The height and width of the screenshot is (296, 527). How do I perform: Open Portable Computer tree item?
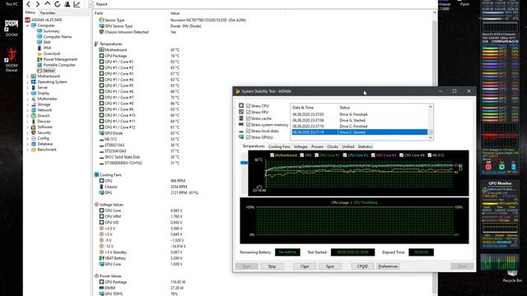59,65
